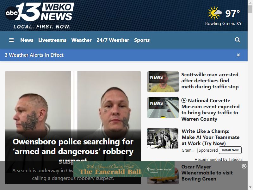The height and width of the screenshot is (190, 253).
Task: View 3 Weather Alerts In Effect
Action: pos(34,55)
